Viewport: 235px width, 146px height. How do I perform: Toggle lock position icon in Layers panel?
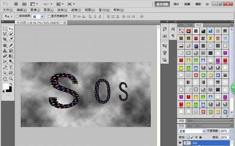point(196,137)
